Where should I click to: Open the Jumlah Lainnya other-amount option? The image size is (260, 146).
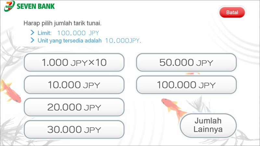coord(208,125)
